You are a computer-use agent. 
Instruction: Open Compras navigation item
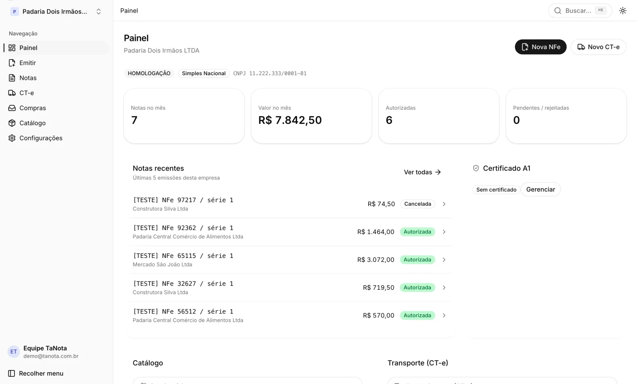(56, 108)
